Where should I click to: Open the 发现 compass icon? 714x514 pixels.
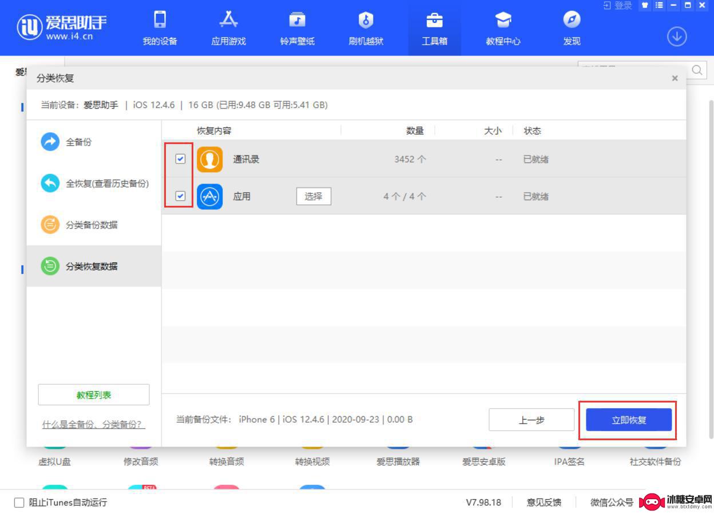pos(572,20)
